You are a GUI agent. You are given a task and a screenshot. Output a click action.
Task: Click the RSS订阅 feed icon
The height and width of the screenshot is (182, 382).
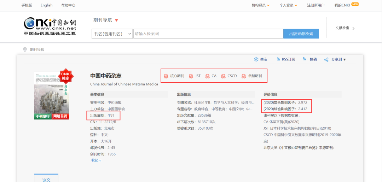(278, 59)
